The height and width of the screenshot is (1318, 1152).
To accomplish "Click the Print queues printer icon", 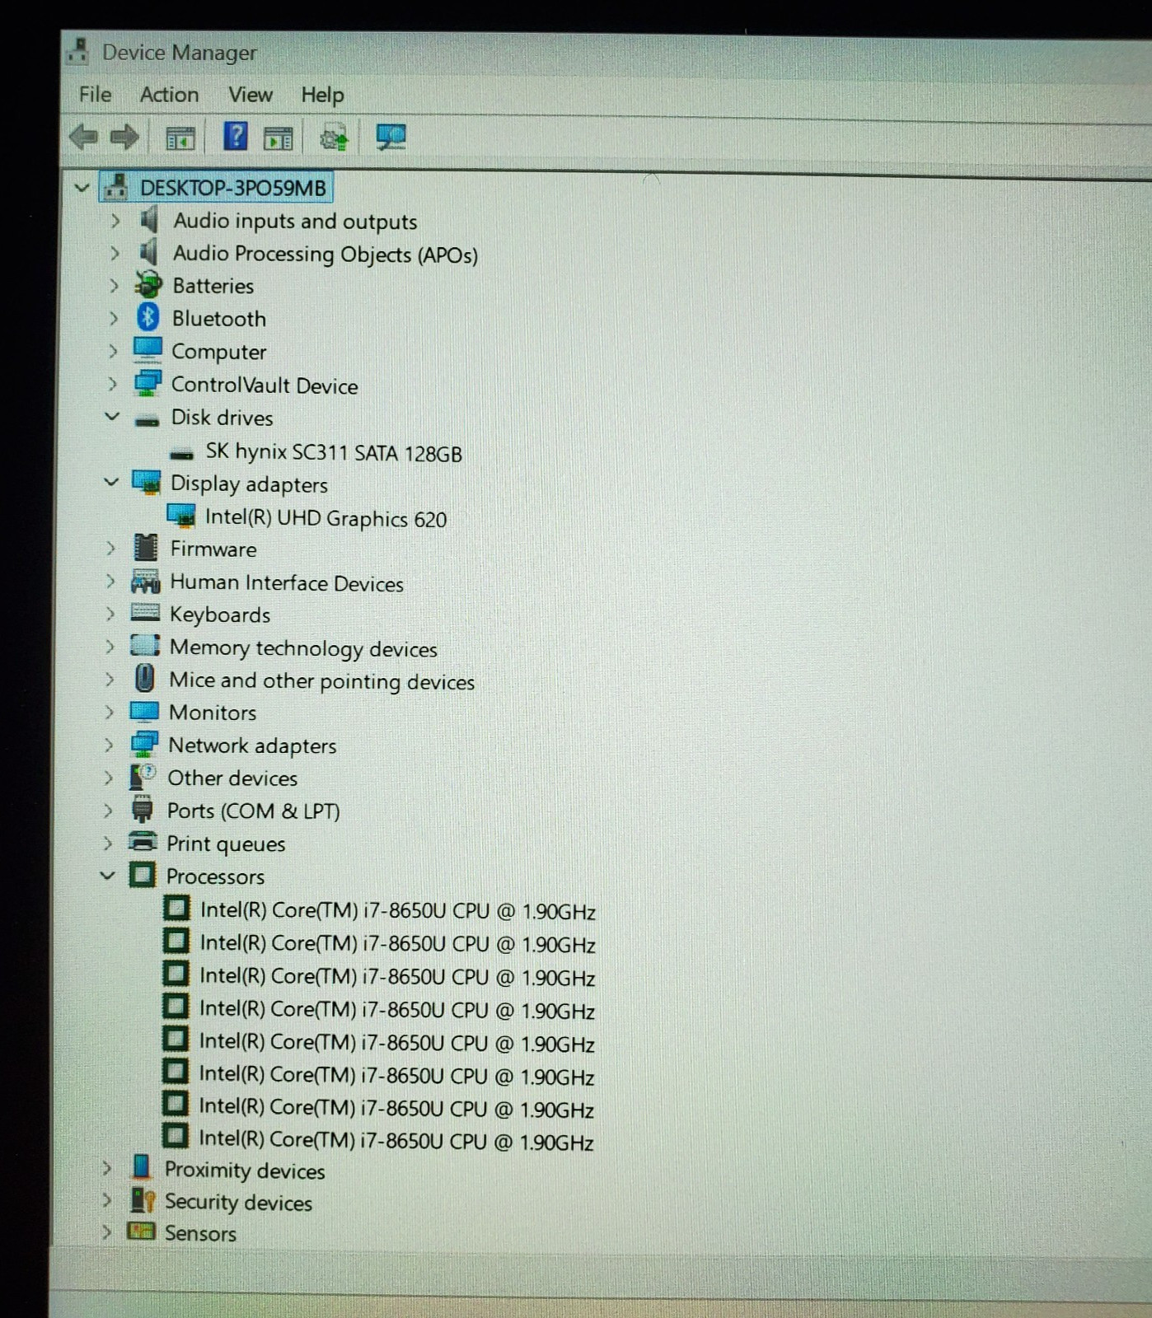I will point(143,842).
